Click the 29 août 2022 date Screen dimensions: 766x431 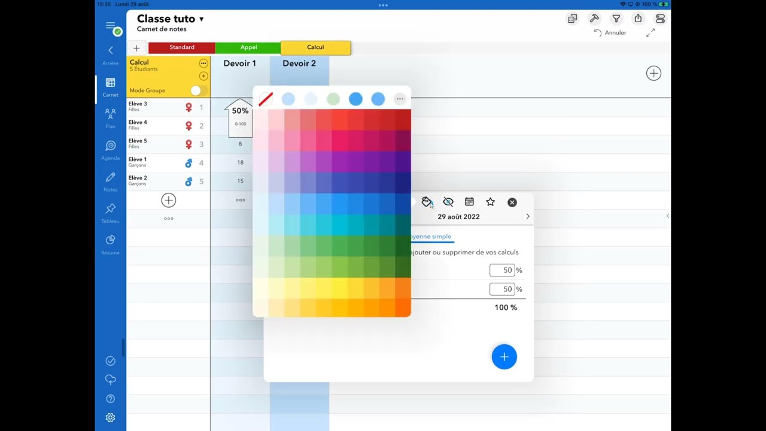[458, 217]
